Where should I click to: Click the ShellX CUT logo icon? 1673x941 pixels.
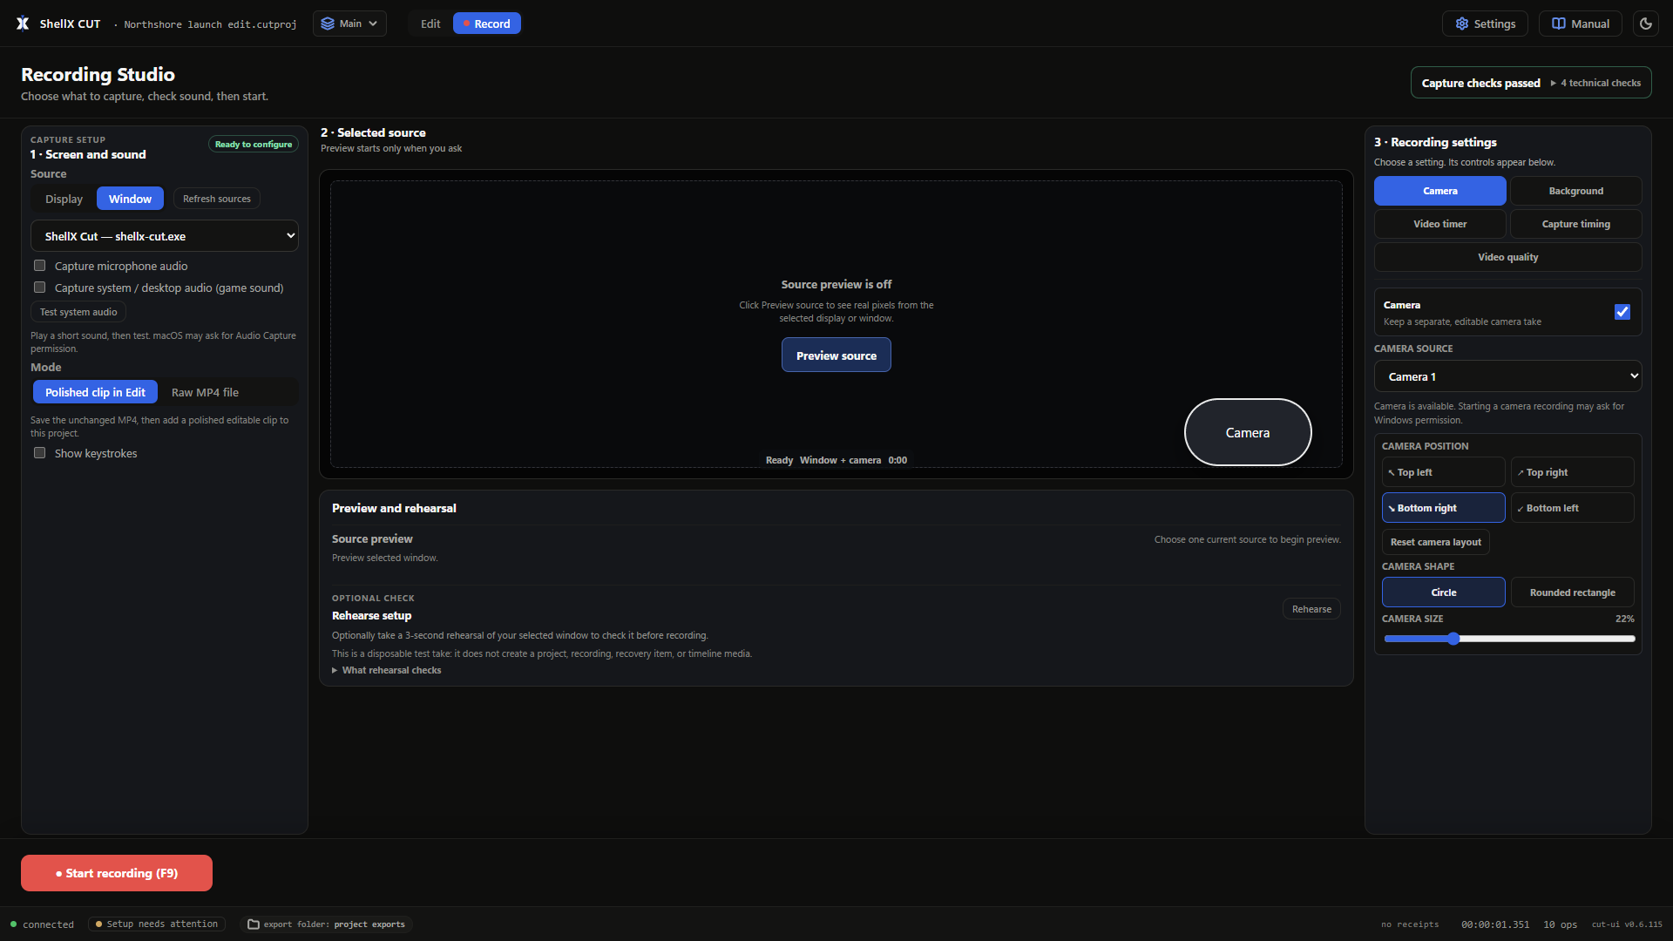click(23, 24)
